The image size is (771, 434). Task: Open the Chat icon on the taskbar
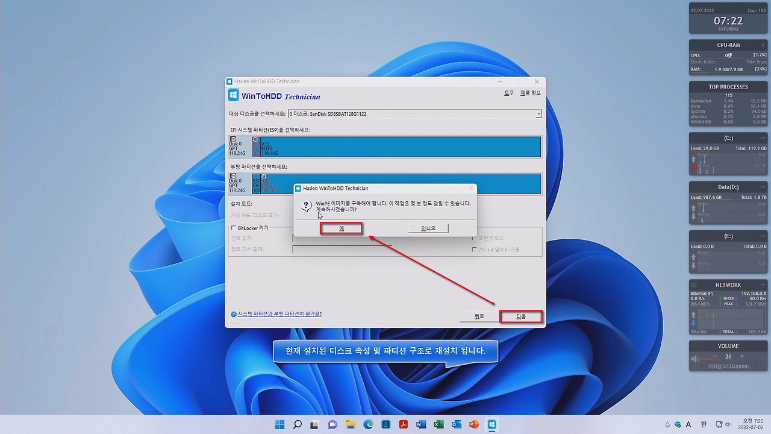(x=332, y=424)
